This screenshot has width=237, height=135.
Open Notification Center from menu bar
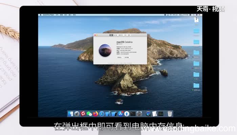(199, 15)
